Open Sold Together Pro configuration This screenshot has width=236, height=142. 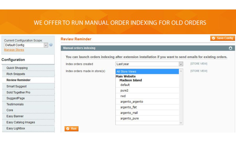click(18, 92)
